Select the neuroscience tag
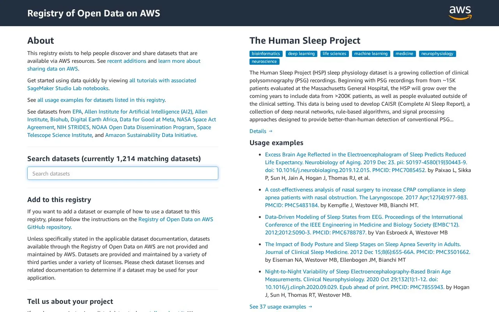The width and height of the screenshot is (499, 312). (x=264, y=62)
